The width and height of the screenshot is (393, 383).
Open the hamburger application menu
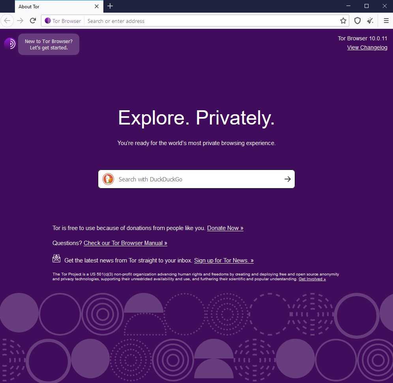click(386, 21)
